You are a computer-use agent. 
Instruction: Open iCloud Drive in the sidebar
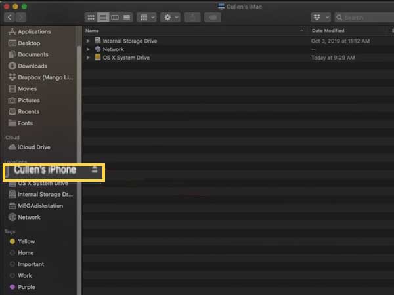[x=30, y=147]
